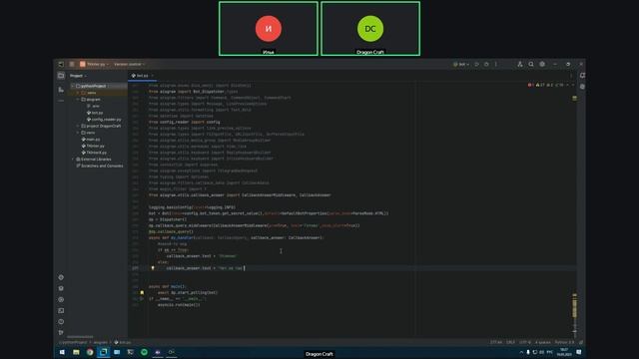Select the Dragon Craft participant tile
639x359 pixels.
point(370,29)
